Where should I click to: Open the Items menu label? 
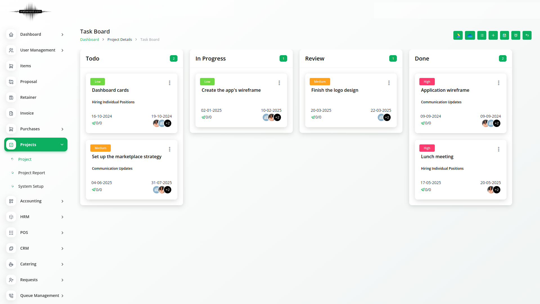pos(26,66)
